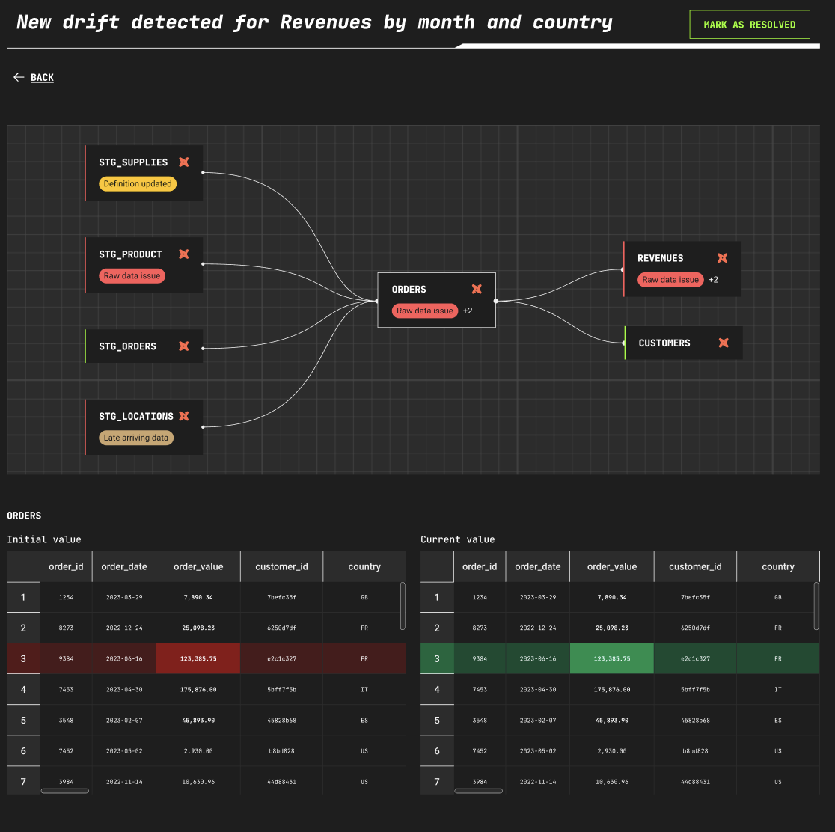
Task: Click order_date 2022-12-24 in Current value table
Action: point(538,628)
